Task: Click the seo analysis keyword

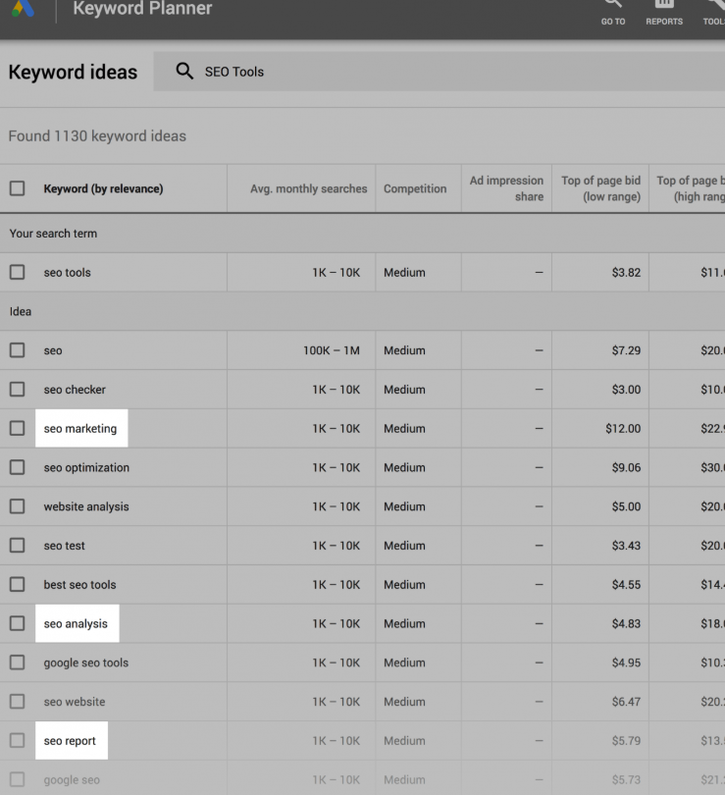Action: pos(76,623)
